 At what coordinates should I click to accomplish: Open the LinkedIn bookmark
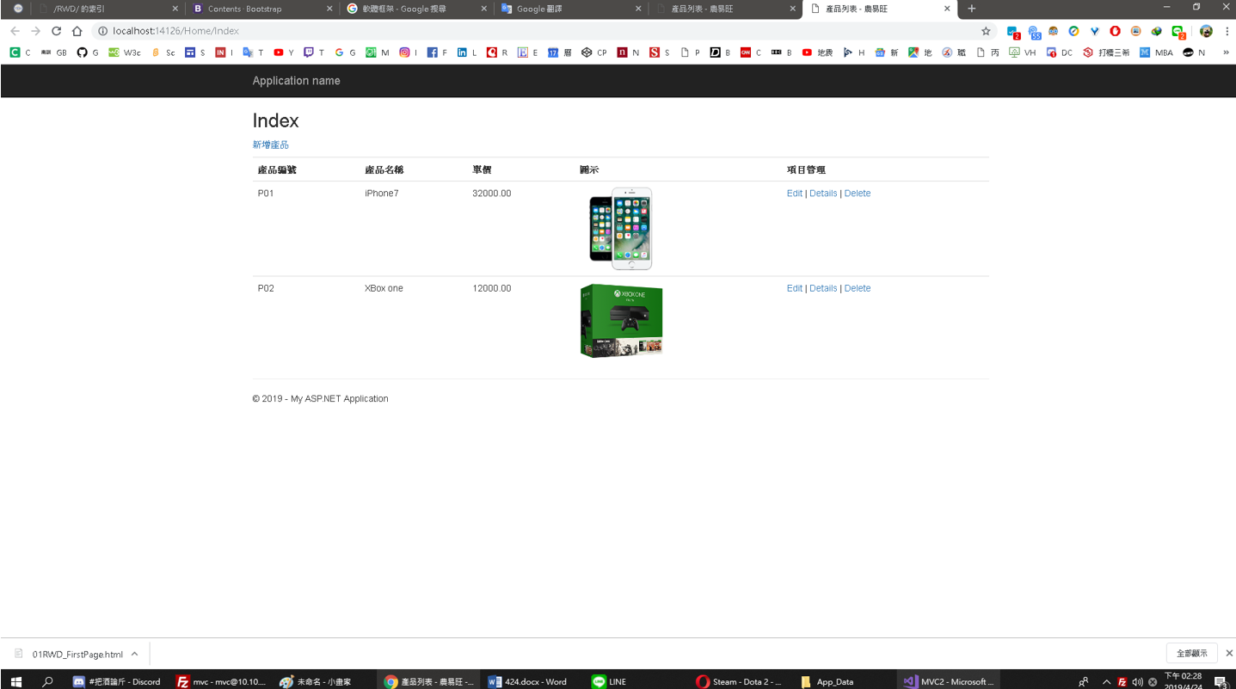pyautogui.click(x=467, y=52)
